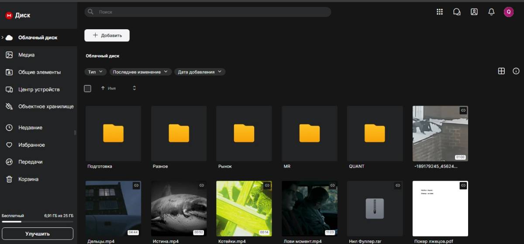Open the apps grid icon
Viewport: 524px width, 244px height.
440,12
